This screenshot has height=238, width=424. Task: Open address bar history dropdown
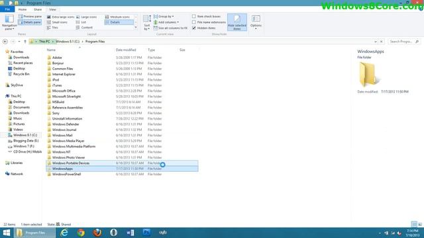[376, 42]
